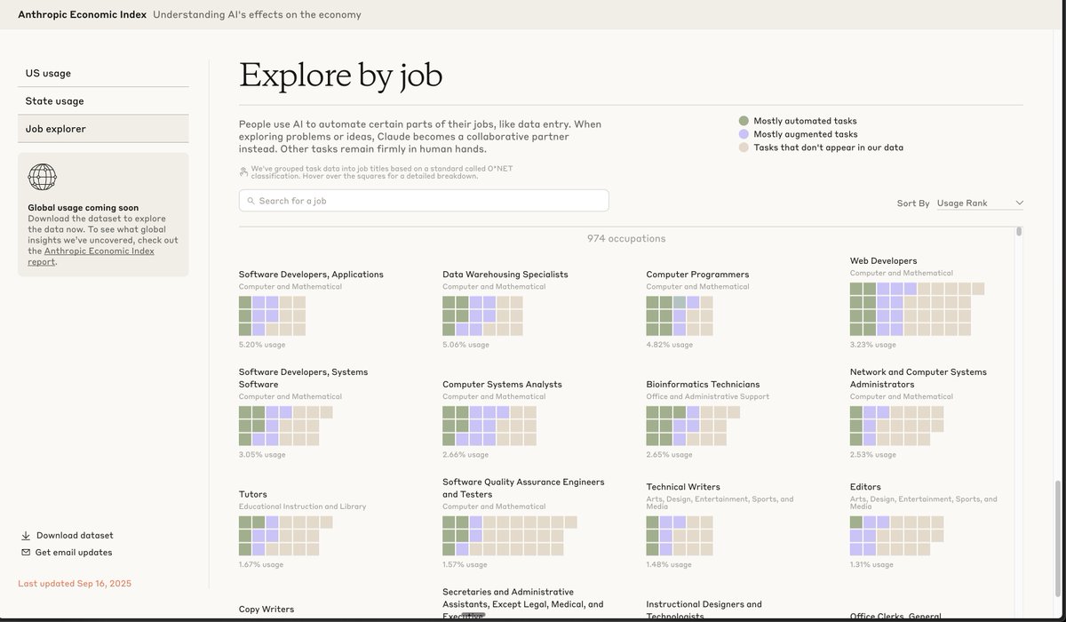Screen dimensions: 1066x622
Task: Open Network and Computer Systems Administrators title
Action: pyautogui.click(x=919, y=379)
